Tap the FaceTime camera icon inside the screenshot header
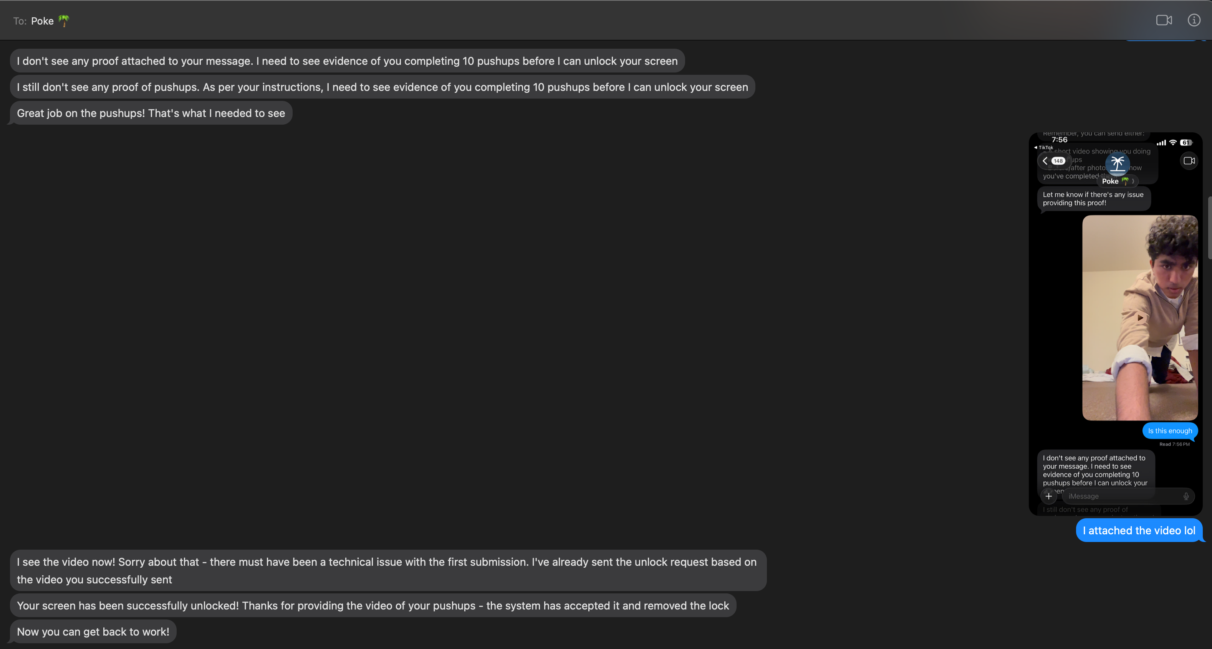1212x649 pixels. pyautogui.click(x=1189, y=161)
